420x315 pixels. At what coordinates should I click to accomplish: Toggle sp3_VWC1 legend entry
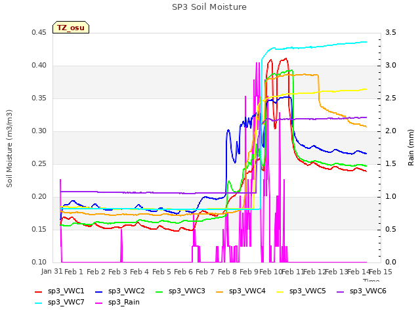coord(60,291)
